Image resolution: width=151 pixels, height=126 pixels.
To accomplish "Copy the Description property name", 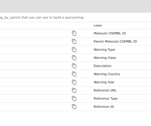I will coord(74,66).
